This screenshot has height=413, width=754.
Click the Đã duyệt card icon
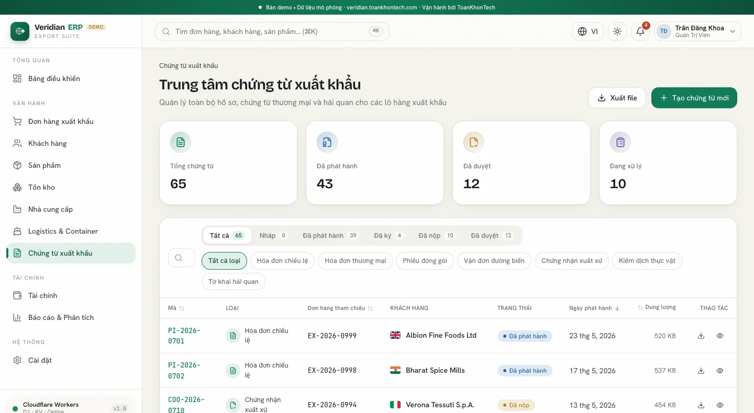click(x=474, y=142)
